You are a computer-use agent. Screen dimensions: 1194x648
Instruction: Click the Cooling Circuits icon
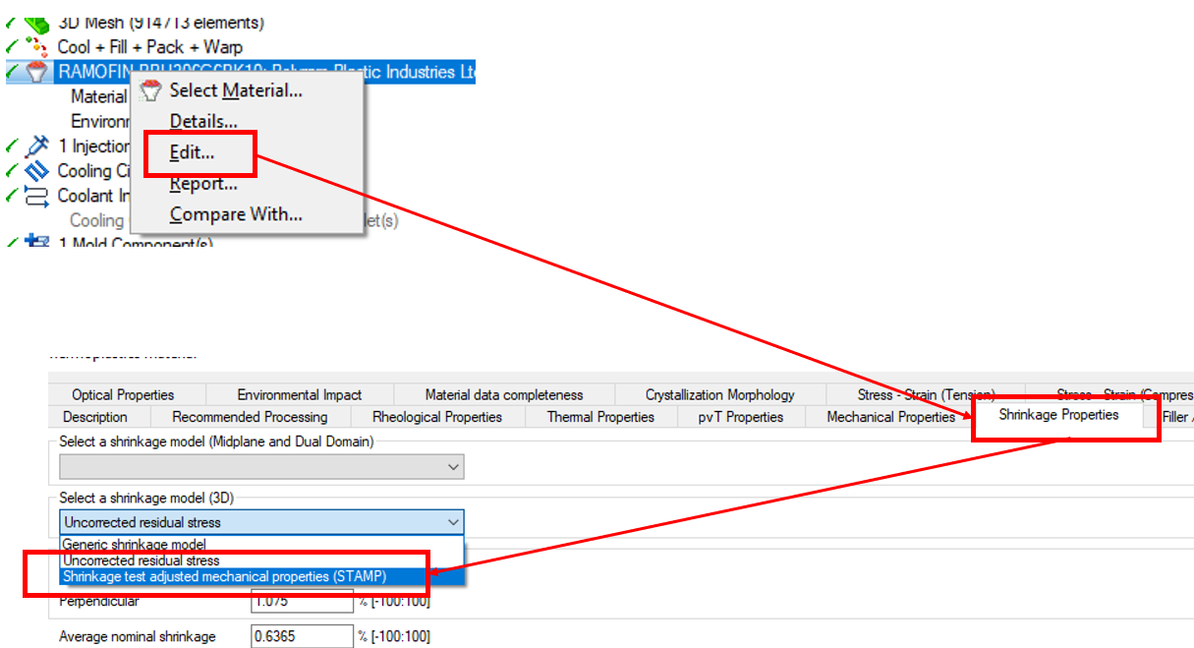click(x=36, y=170)
